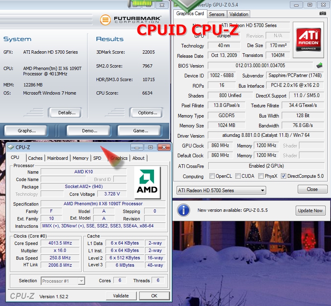Click OK in CPU-Z
Screen dimensions: 331x306
[154, 296]
